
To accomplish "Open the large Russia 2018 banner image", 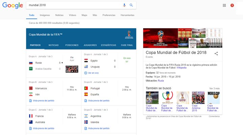I will point(160,38).
